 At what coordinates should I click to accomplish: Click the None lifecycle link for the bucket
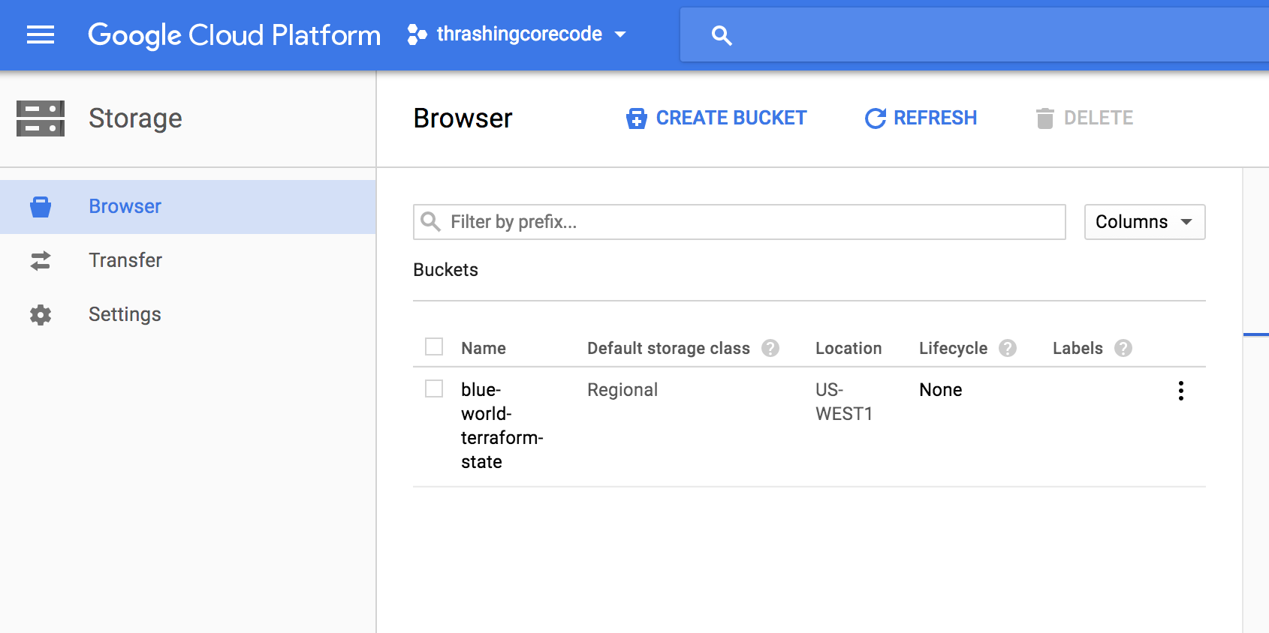[x=940, y=390]
